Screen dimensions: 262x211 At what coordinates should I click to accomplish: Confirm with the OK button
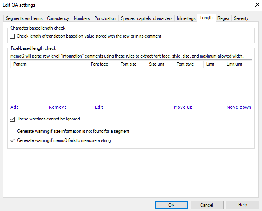(x=172, y=205)
